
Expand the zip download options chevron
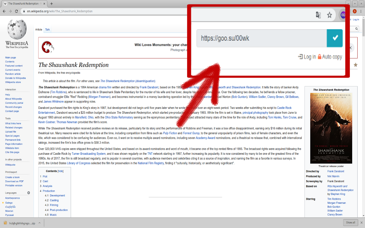coord(40,223)
